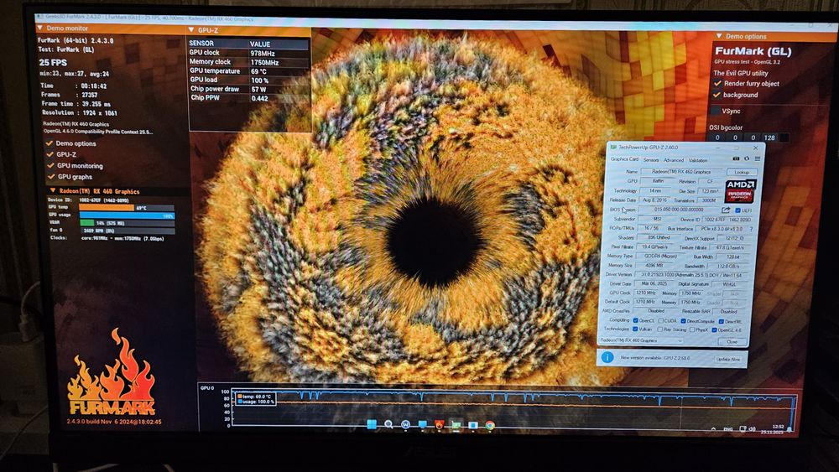Click the 25 FPS readout
This screenshot has height=472, width=839.
click(52, 63)
